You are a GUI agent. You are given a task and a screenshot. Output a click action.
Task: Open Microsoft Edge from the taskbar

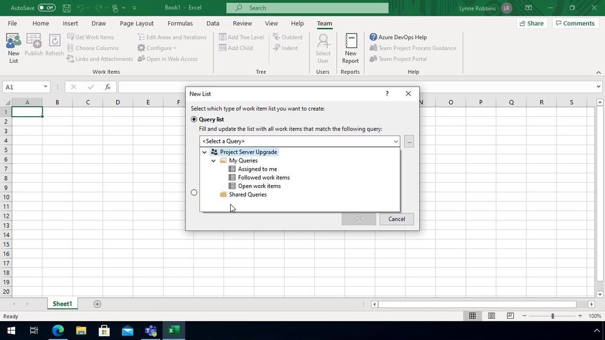click(58, 330)
